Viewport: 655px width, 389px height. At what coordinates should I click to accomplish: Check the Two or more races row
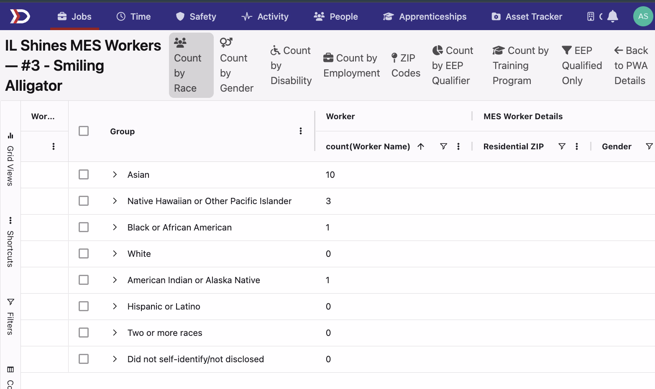coord(84,333)
